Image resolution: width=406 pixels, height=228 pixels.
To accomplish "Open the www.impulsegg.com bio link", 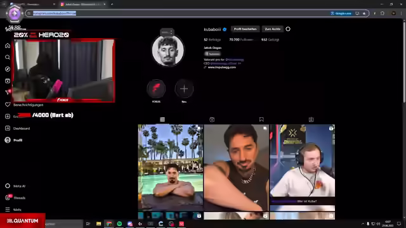I will tap(221, 67).
